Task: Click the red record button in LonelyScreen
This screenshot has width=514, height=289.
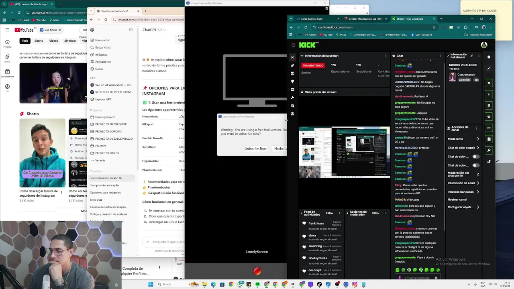Action: (x=257, y=271)
